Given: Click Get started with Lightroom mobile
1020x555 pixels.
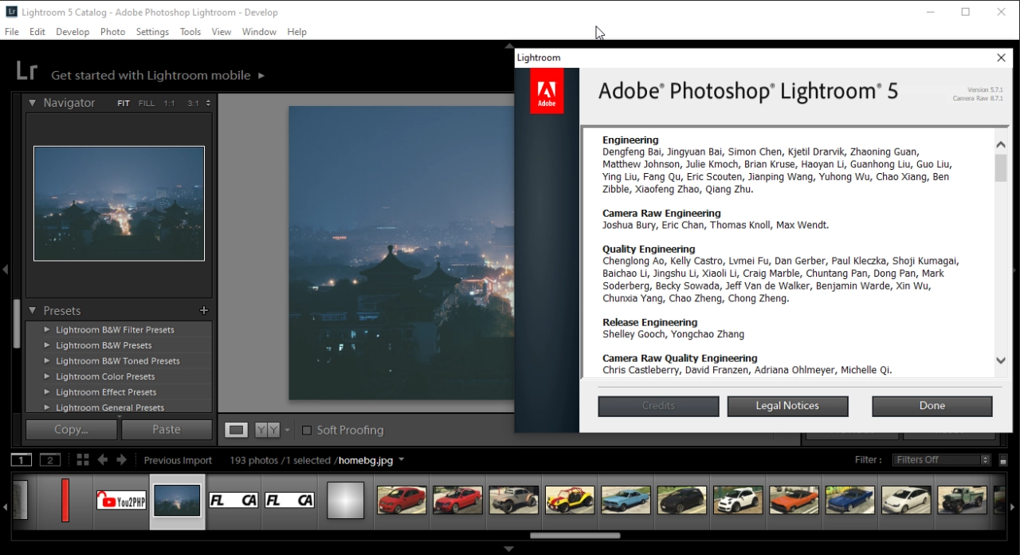Looking at the screenshot, I should [151, 76].
